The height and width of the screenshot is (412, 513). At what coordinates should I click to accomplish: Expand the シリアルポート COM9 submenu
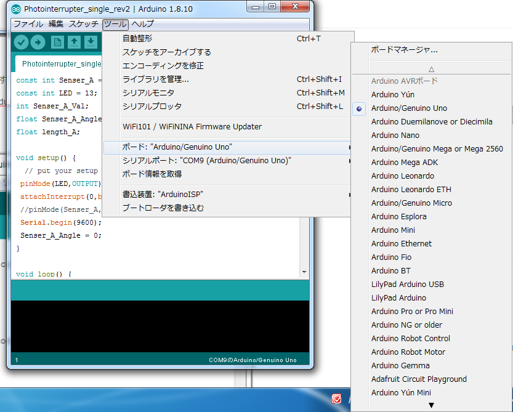point(227,161)
